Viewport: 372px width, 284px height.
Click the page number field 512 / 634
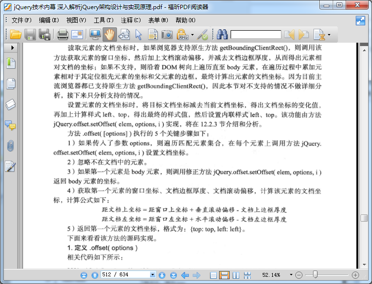click(126, 275)
